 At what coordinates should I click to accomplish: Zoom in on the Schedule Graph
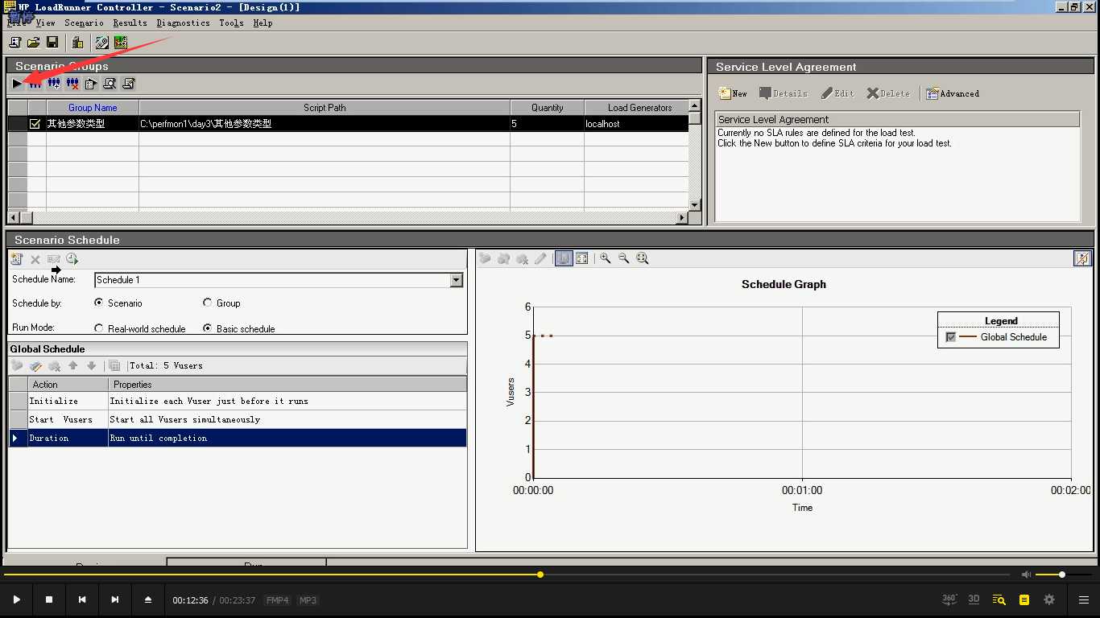click(x=605, y=258)
